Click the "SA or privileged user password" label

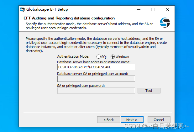pyautogui.click(x=81, y=86)
